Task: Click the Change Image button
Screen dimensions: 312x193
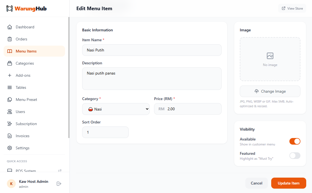Action: (x=270, y=91)
